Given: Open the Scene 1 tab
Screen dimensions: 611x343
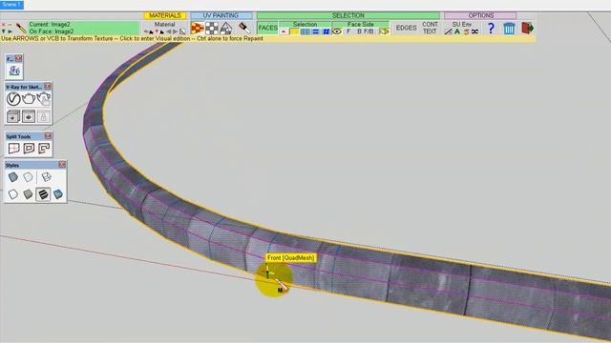Looking at the screenshot, I should coord(11,5).
